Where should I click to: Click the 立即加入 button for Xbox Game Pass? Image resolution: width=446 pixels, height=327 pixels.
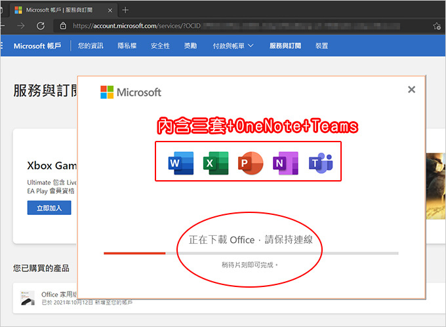click(49, 208)
